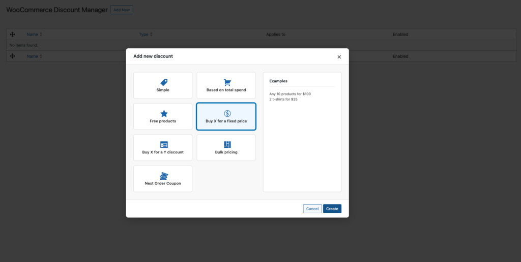Select the 'Simple' discount label
521x262 pixels.
point(163,90)
